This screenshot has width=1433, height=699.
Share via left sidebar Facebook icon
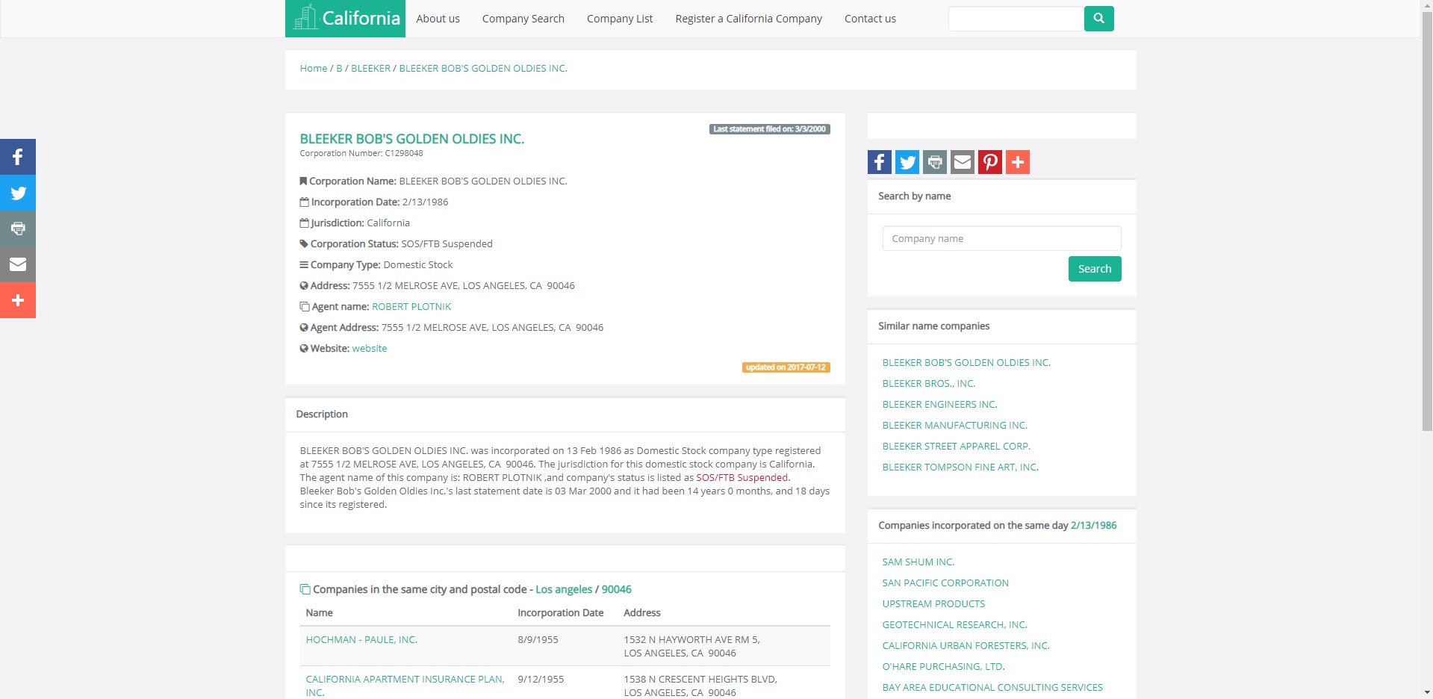tap(18, 157)
